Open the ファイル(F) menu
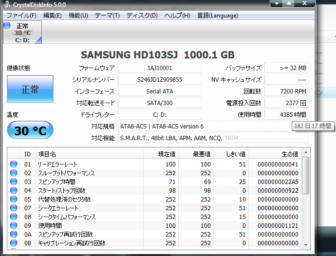Viewport: 336px width, 256px height. pos(21,16)
